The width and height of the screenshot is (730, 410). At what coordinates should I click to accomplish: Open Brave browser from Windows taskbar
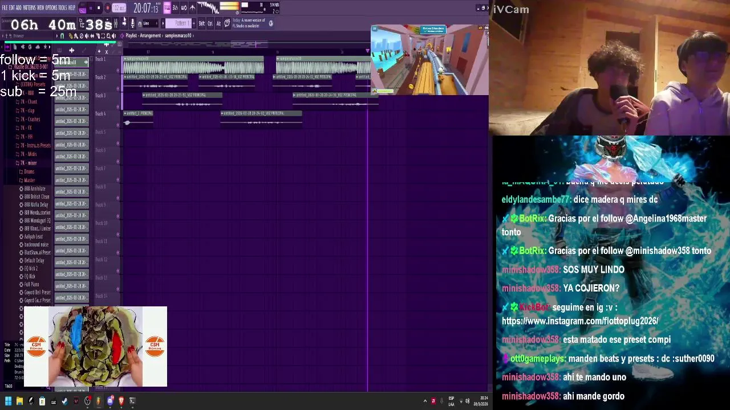click(121, 401)
